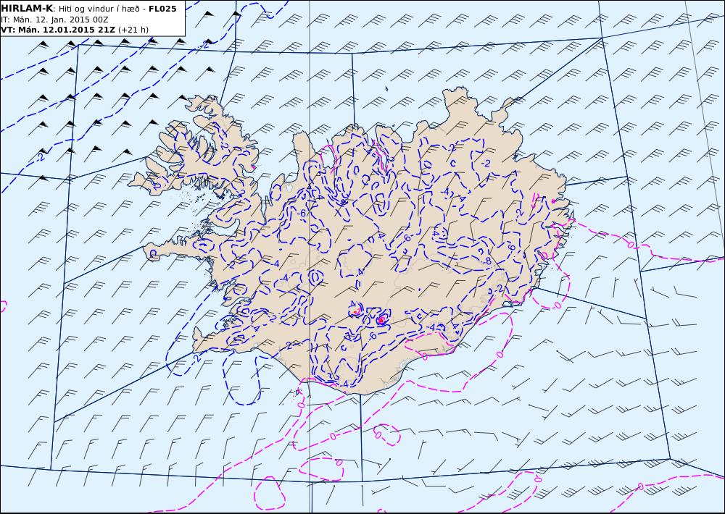This screenshot has width=725, height=514.
Task: Click the -8 temperature contour label
Action: click(487, 261)
